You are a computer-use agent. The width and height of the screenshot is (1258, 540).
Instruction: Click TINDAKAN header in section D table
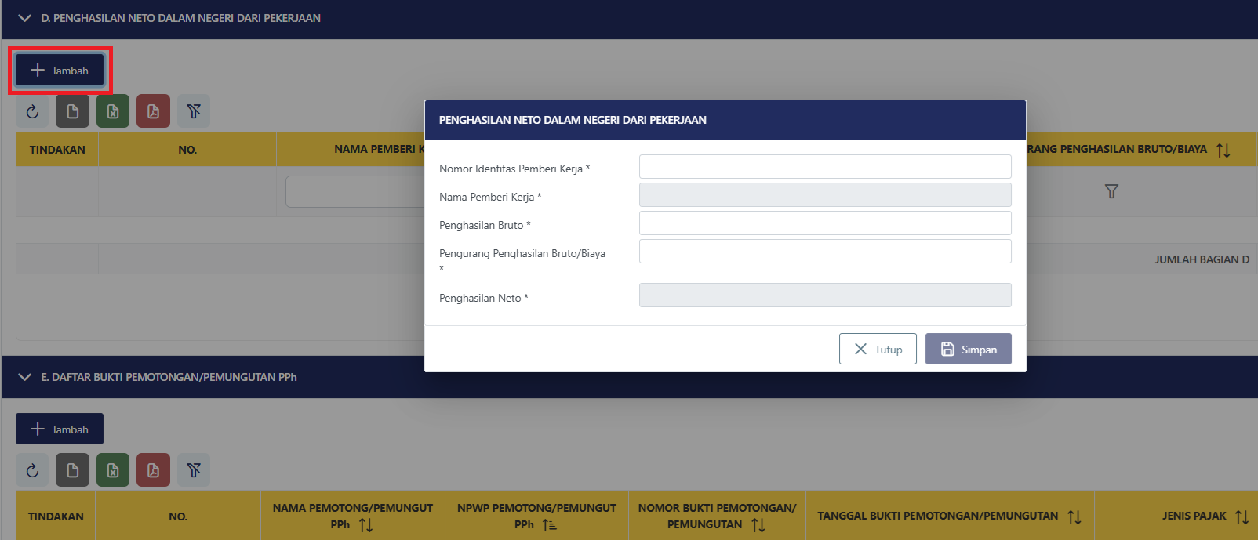pos(57,150)
